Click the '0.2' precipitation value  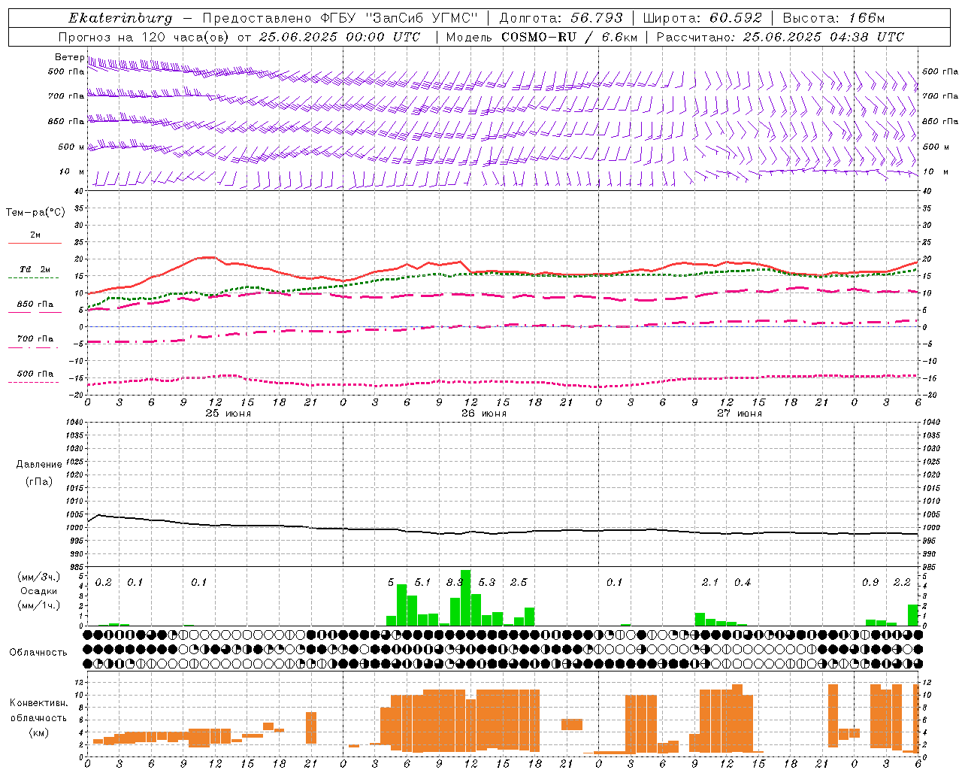pos(104,583)
